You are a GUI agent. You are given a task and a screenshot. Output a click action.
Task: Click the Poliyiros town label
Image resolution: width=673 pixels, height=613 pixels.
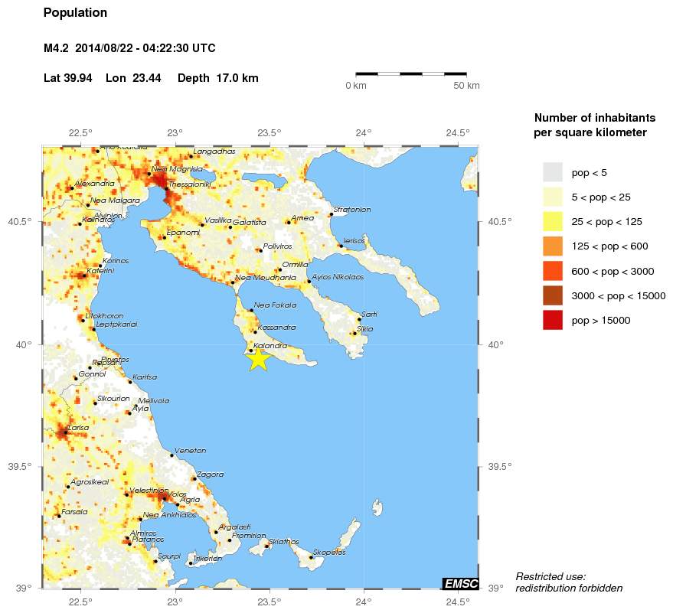pyautogui.click(x=277, y=246)
